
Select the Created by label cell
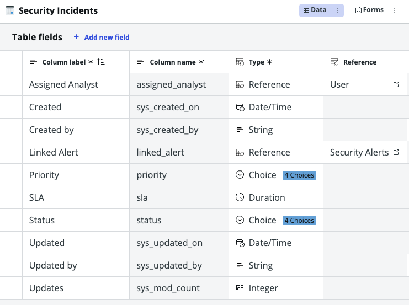[76, 130]
